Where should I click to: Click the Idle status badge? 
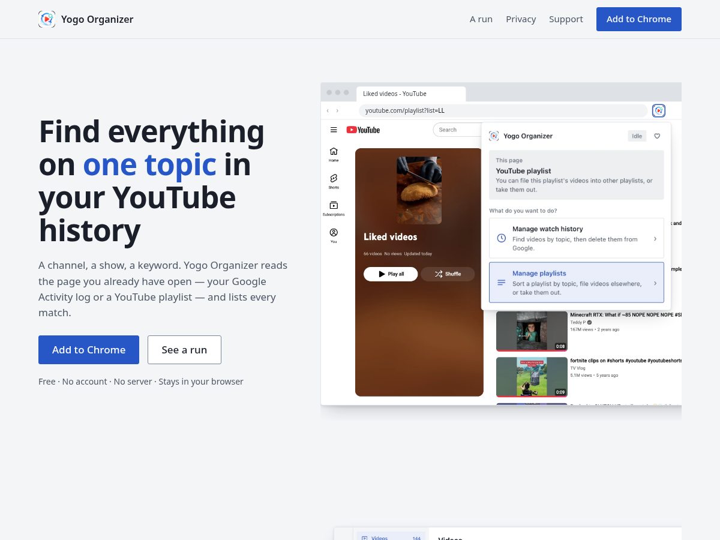(637, 136)
